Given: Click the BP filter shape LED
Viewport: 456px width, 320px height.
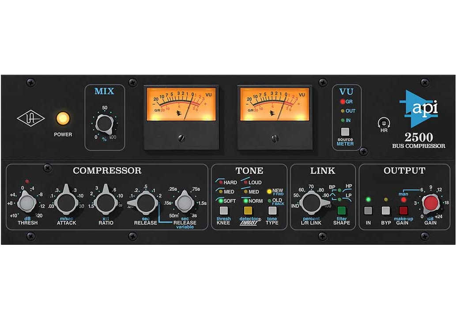Looking at the screenshot, I should pos(339,190).
